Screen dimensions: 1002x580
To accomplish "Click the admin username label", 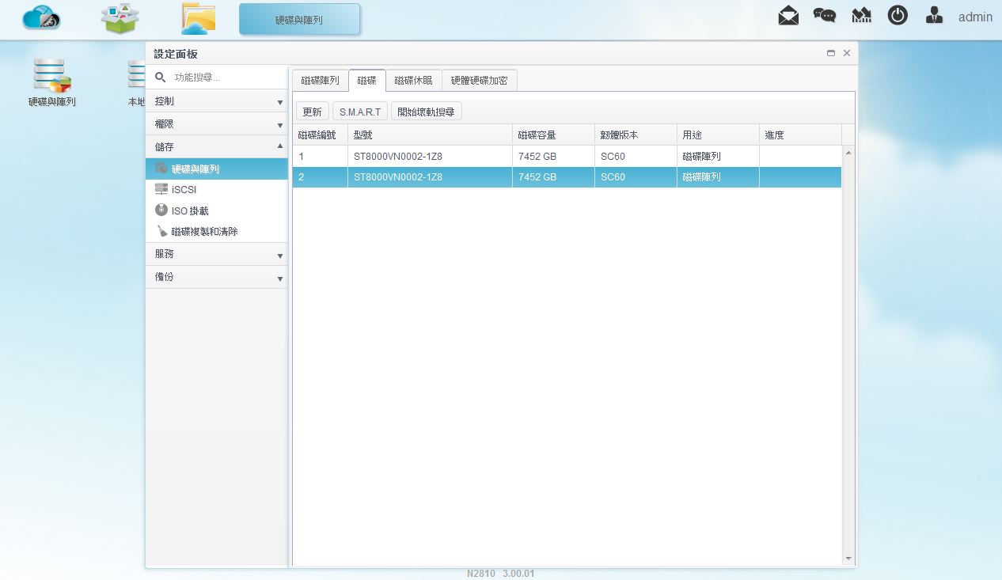I will click(975, 17).
